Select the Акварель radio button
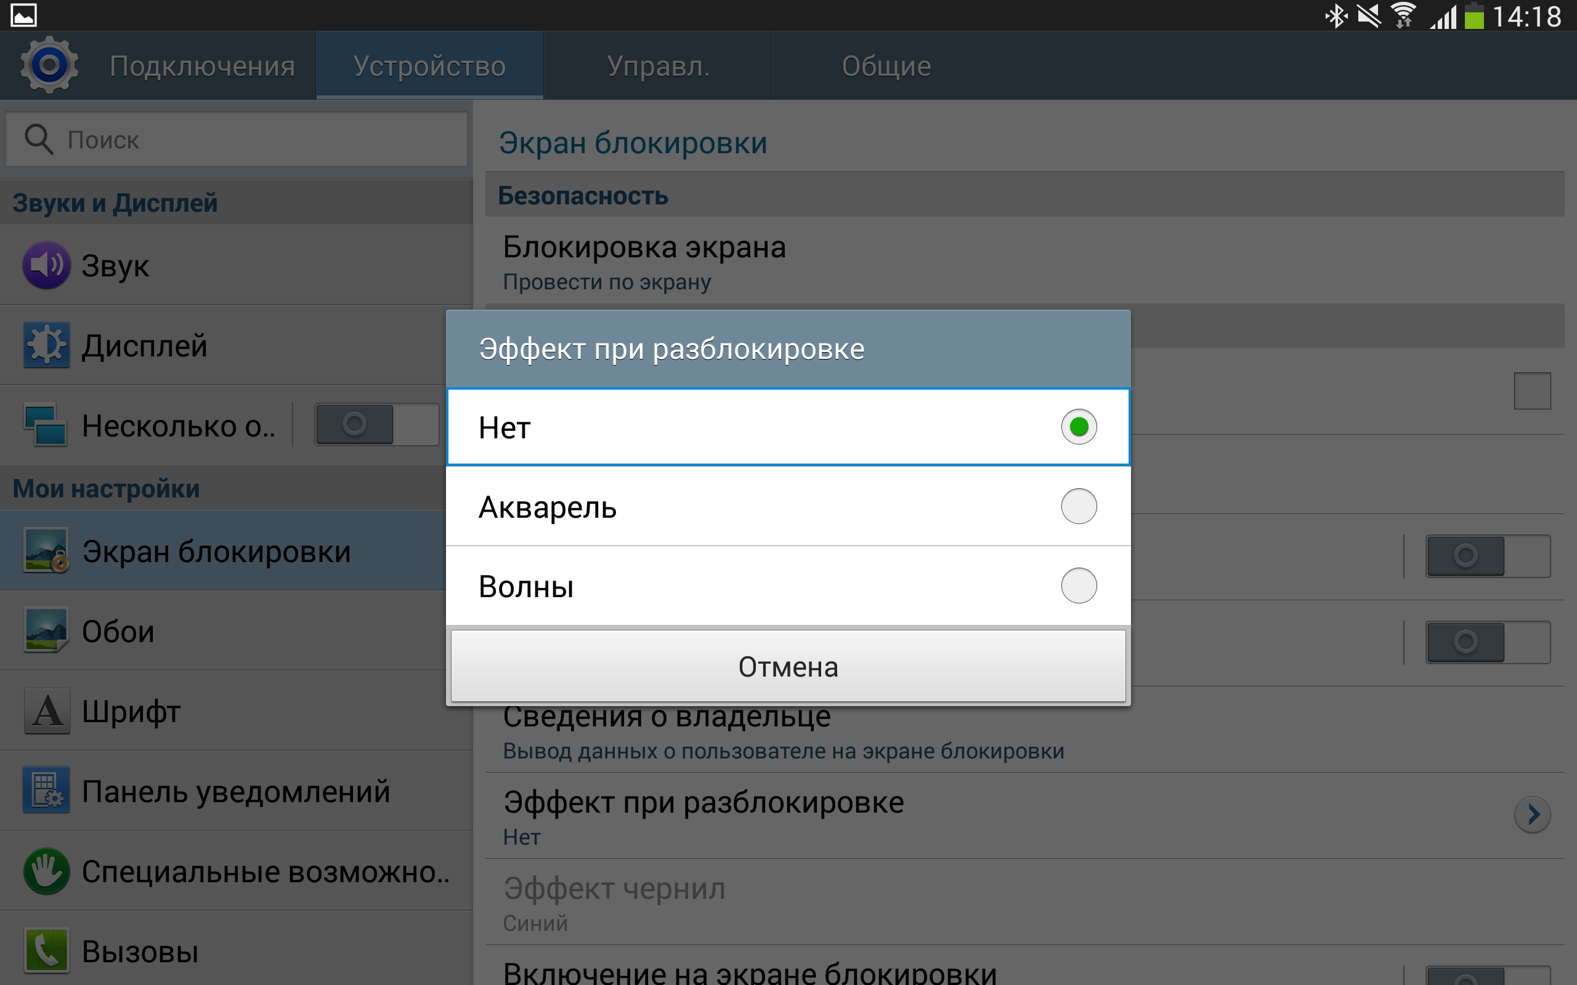This screenshot has height=985, width=1577. point(1079,506)
